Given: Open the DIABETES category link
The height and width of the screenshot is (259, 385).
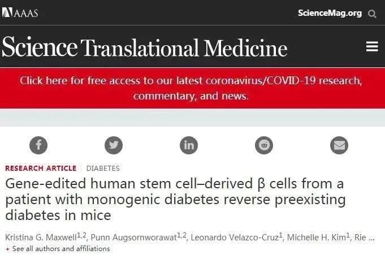Looking at the screenshot, I should tap(103, 168).
